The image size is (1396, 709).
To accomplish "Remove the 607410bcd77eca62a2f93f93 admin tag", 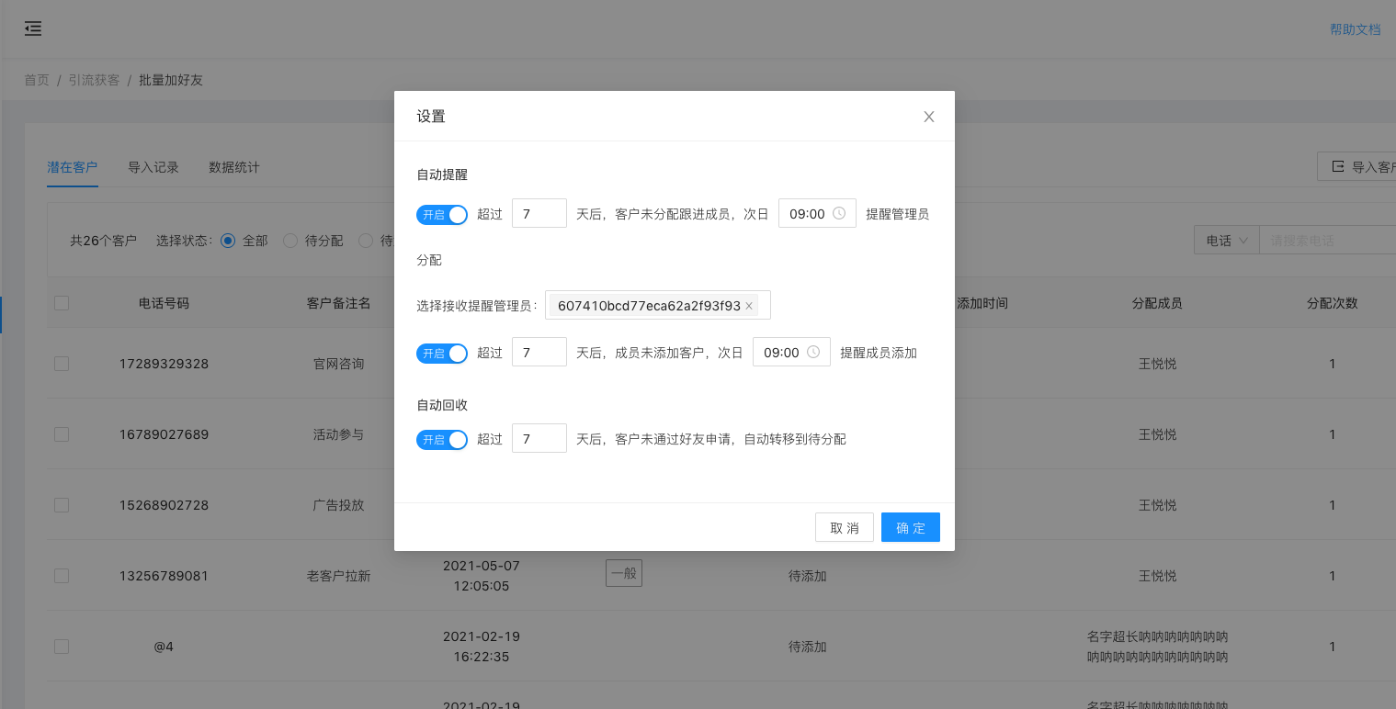I will coord(749,306).
